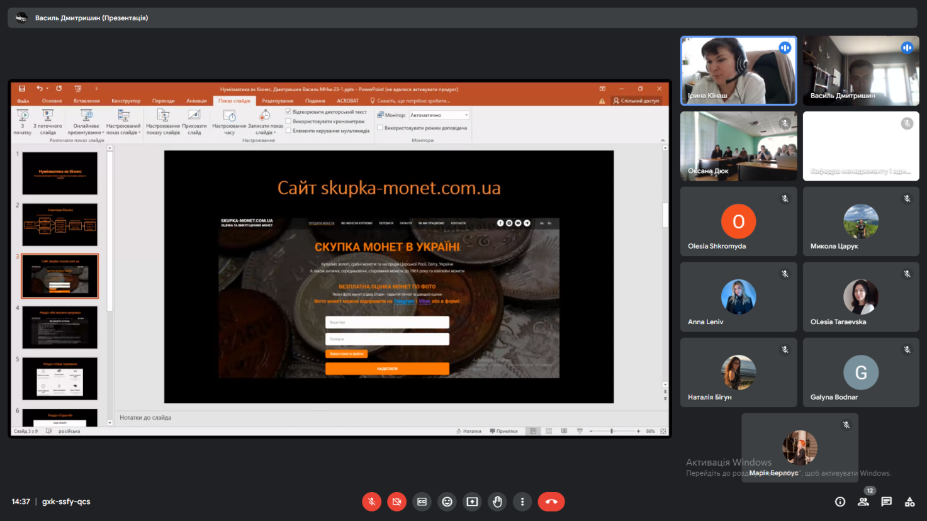Screen dimensions: 927x521
Task: Click Start From Beginning quick access icon
Action: [x=78, y=89]
